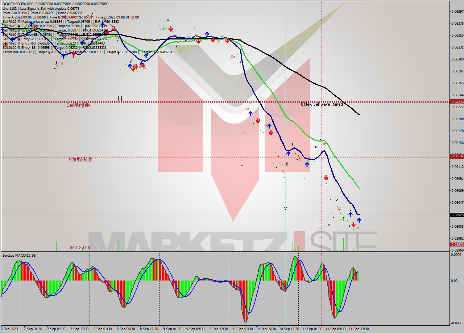Click the '9 Sep 17:30' time label

(x=219, y=329)
